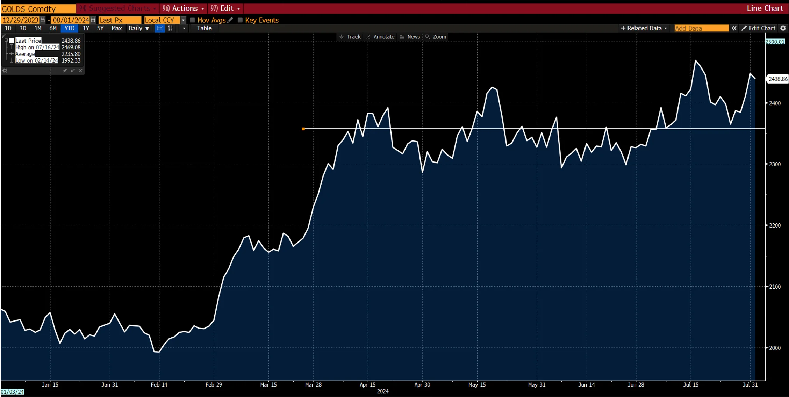
Task: Select the Max time range
Action: [117, 28]
